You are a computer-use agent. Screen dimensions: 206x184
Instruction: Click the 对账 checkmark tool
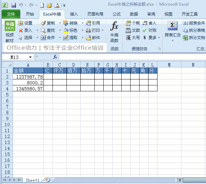coord(150,30)
